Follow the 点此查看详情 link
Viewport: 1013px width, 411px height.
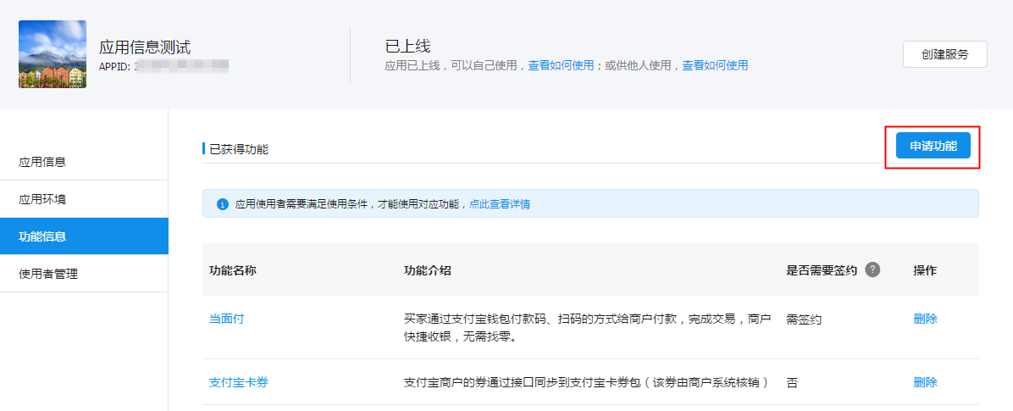click(500, 204)
